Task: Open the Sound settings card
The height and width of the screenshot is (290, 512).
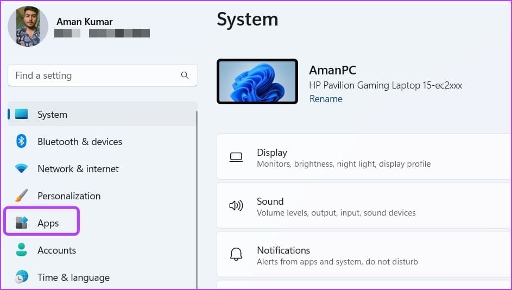Action: coord(364,205)
